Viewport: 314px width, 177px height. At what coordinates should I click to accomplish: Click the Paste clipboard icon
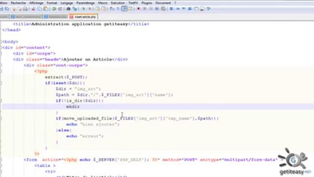[x=46, y=9]
